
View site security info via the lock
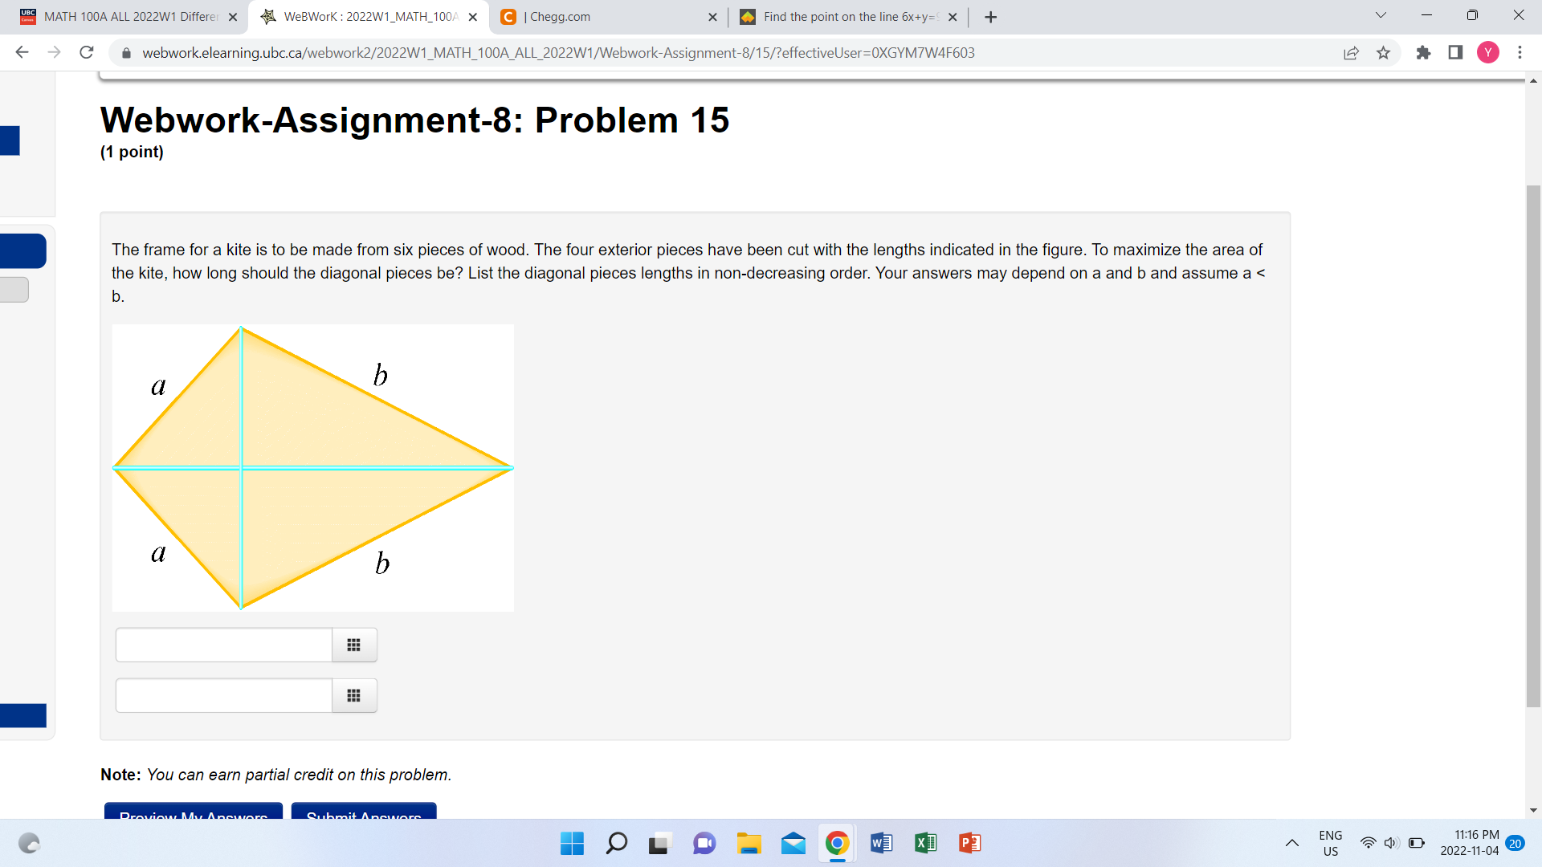126,52
